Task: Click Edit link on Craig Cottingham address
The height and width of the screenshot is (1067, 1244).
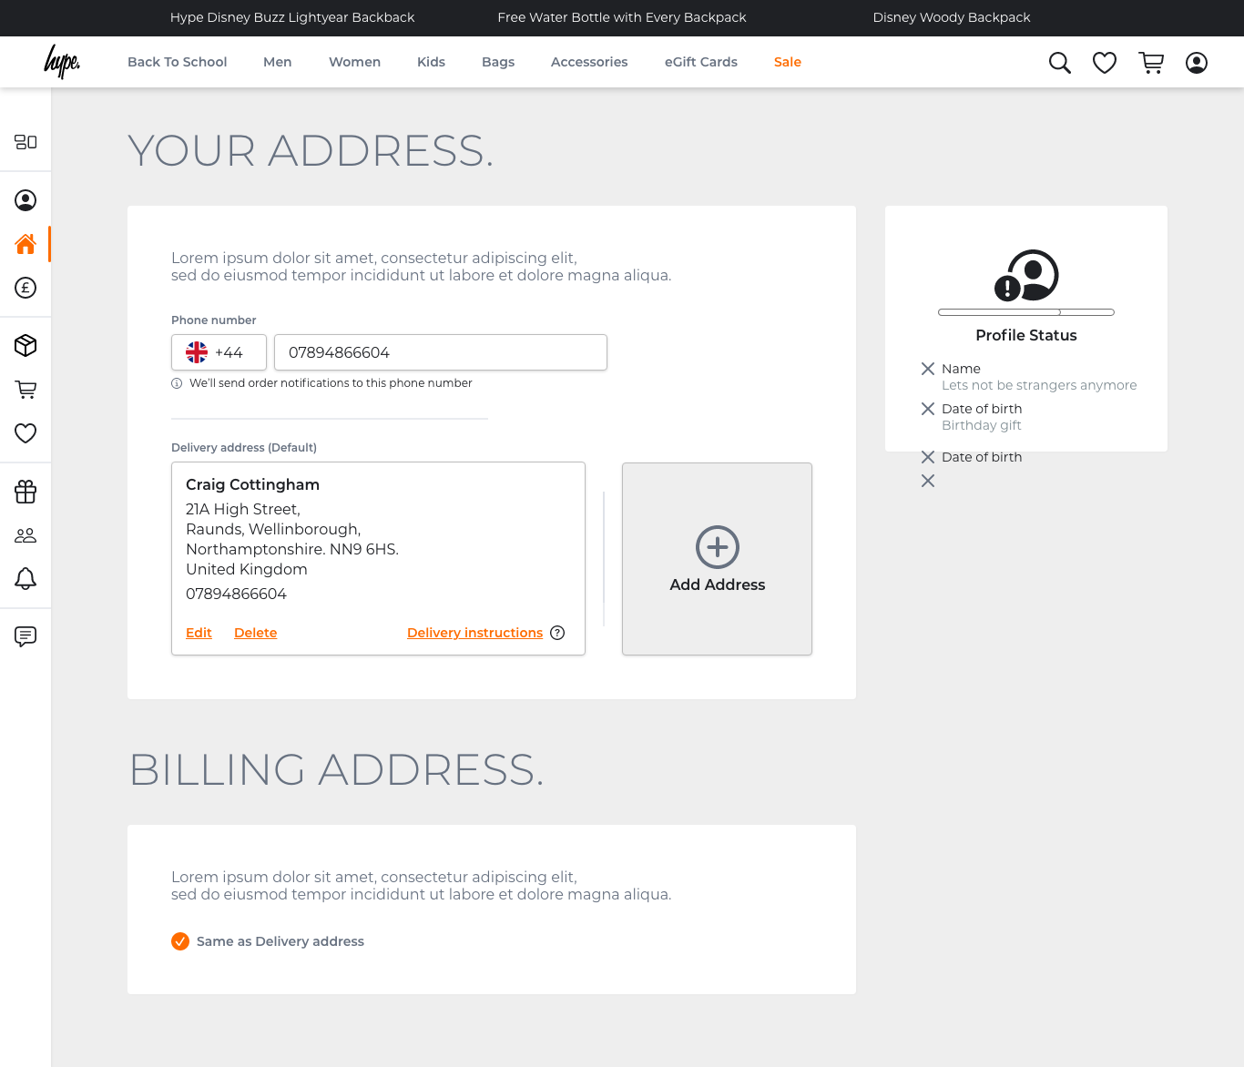Action: click(x=199, y=633)
